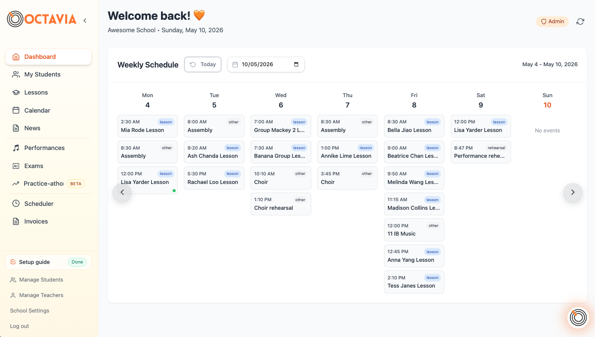
Task: Open the Calendar menu item
Action: 48,110
